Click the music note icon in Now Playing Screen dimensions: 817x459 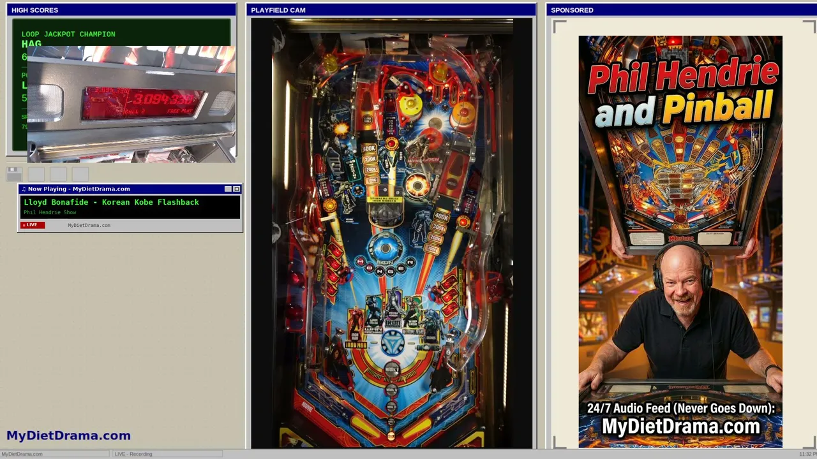click(x=24, y=189)
